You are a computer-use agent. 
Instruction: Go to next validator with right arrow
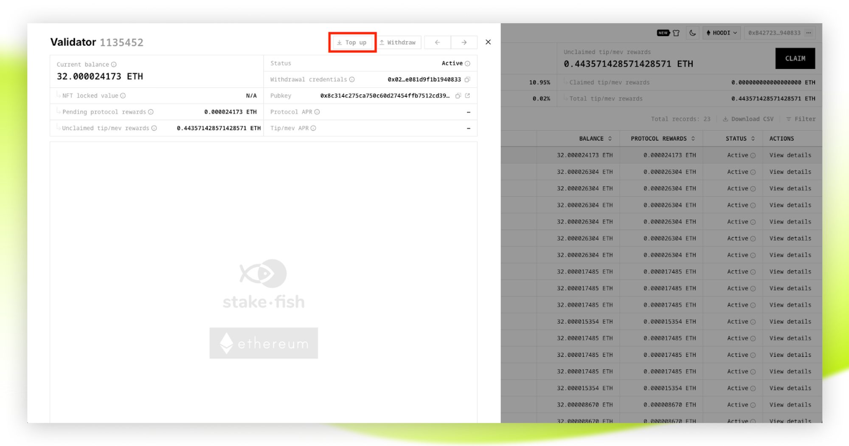click(464, 42)
